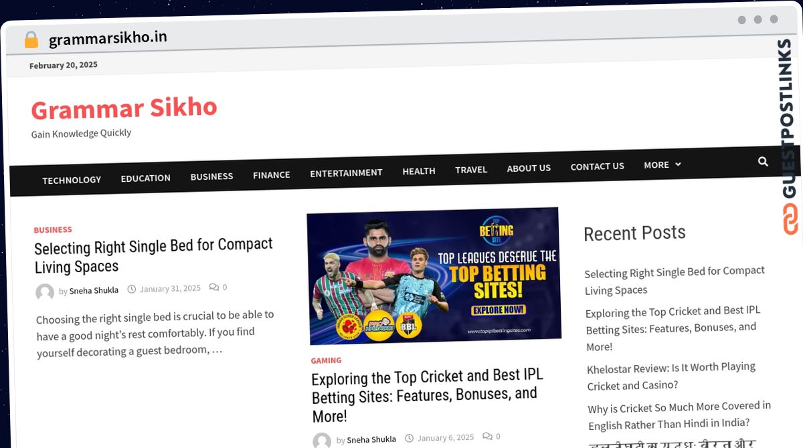Open the search magnifier icon in navbar
The width and height of the screenshot is (803, 448).
coord(763,161)
